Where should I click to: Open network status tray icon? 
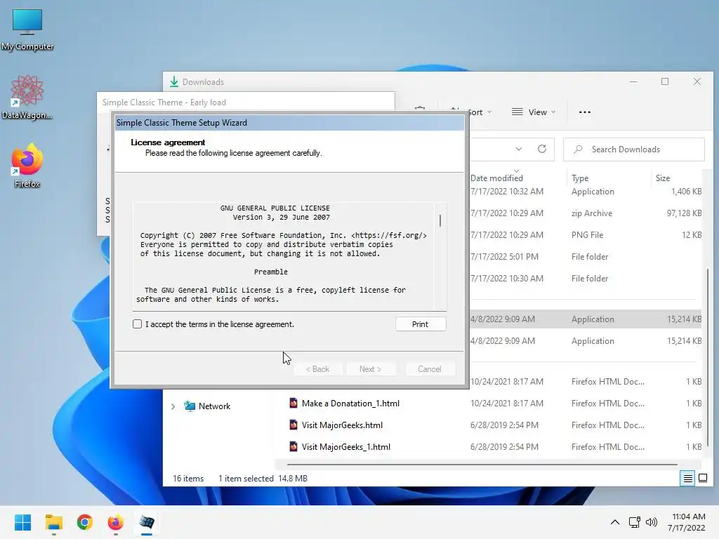(635, 522)
